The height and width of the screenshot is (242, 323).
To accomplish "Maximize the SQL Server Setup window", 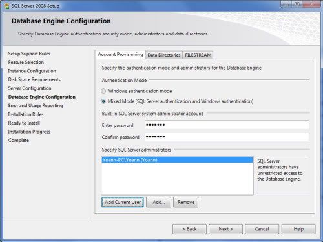I will (x=297, y=5).
